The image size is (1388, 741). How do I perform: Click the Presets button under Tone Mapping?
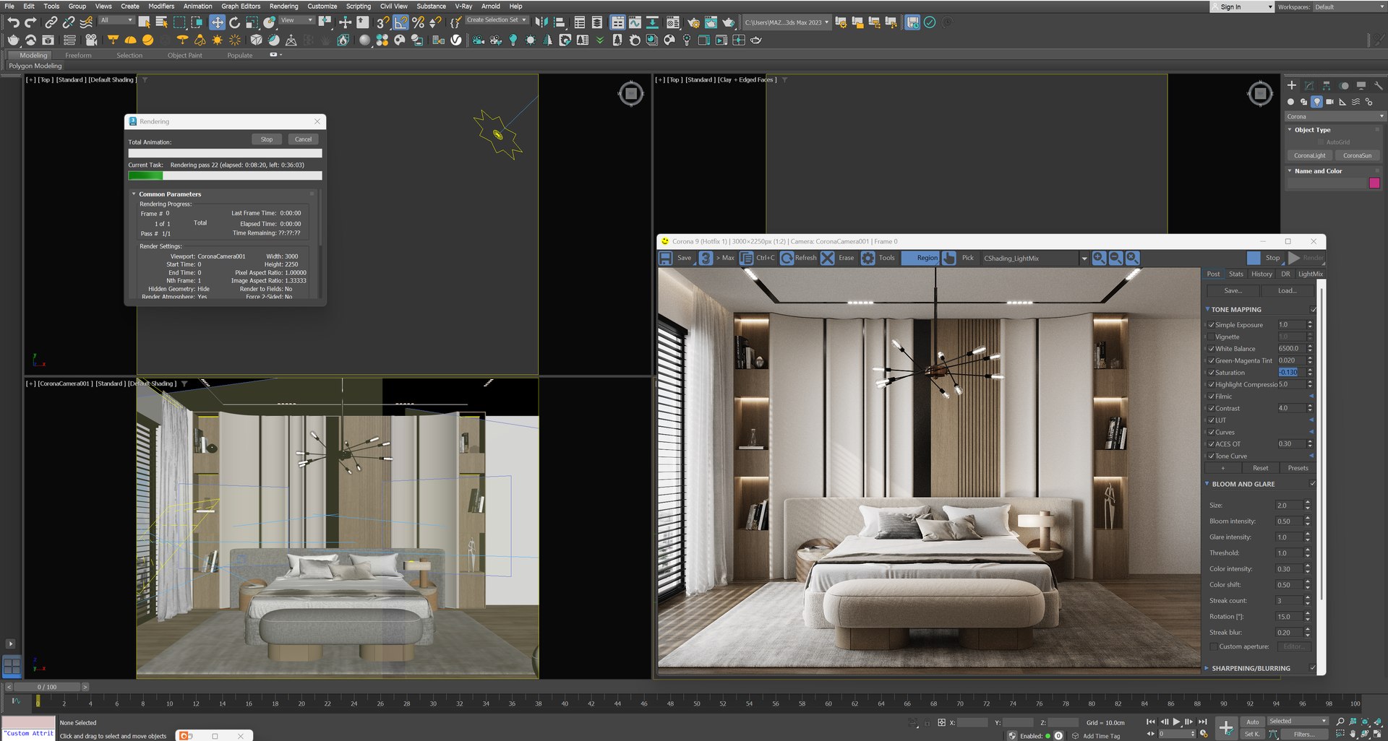(1298, 468)
